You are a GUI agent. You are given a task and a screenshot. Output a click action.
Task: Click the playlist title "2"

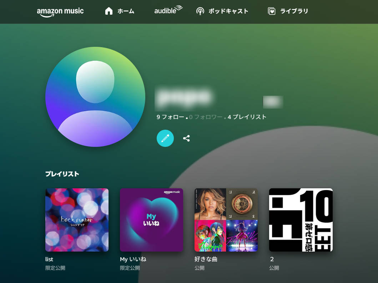[272, 259]
